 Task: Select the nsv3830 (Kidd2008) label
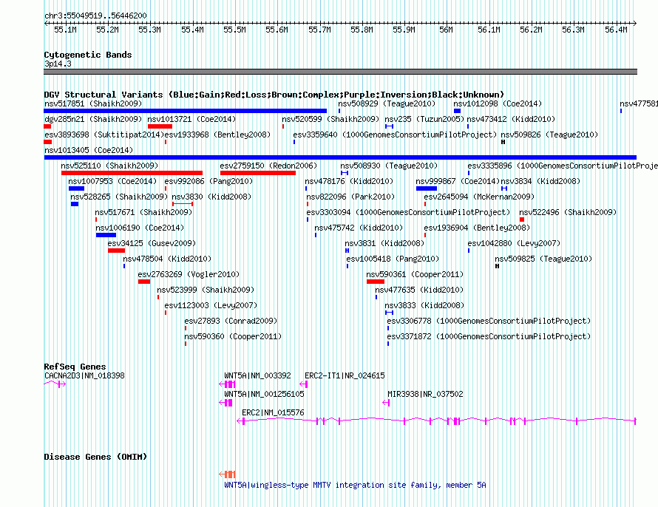pos(211,197)
